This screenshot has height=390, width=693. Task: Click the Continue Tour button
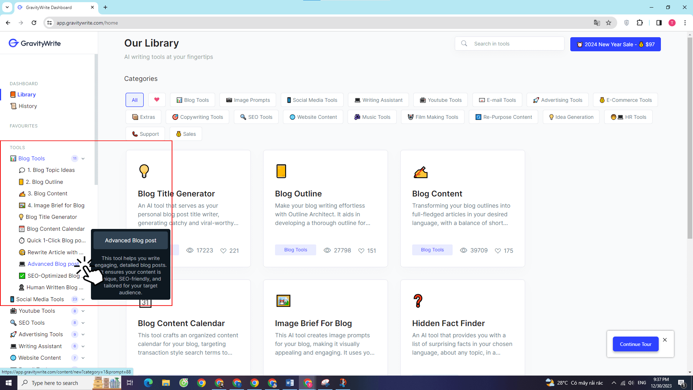tap(635, 344)
